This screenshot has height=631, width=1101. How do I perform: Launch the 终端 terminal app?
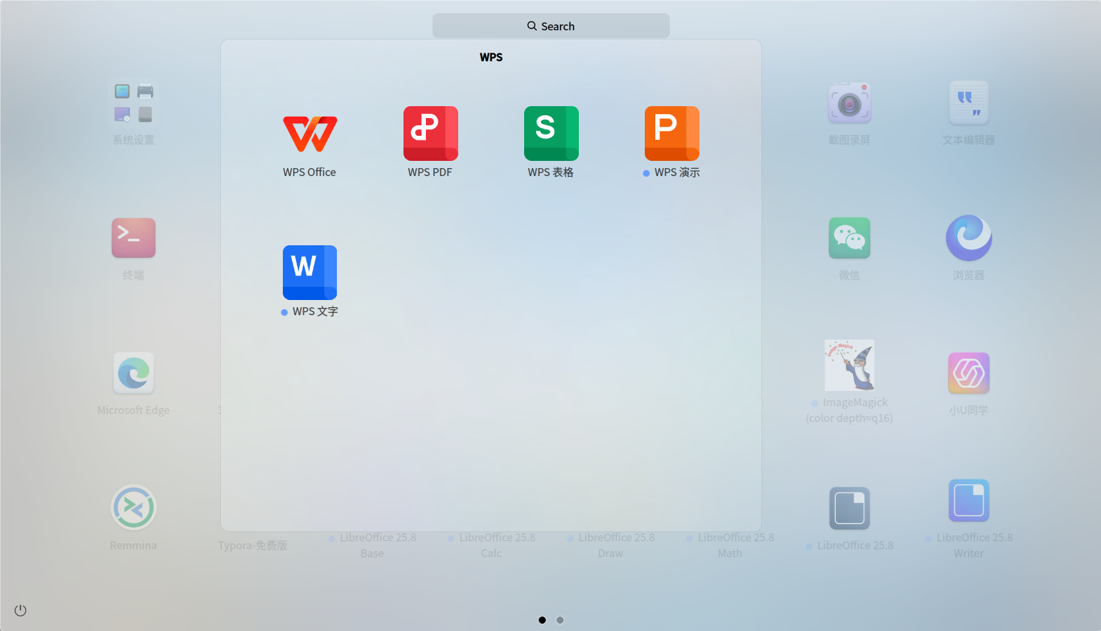click(x=134, y=238)
